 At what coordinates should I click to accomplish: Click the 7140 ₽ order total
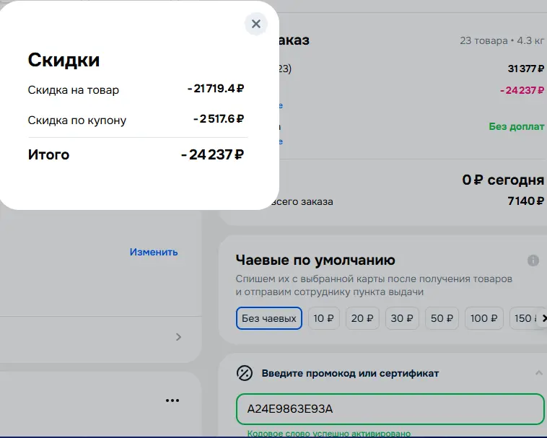pyautogui.click(x=526, y=201)
